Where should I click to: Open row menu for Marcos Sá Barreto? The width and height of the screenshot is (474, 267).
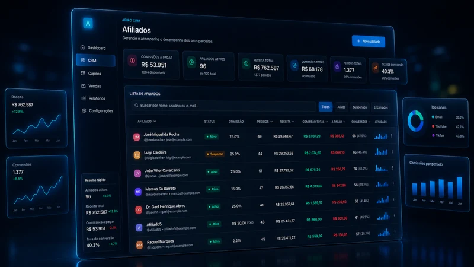393,183
